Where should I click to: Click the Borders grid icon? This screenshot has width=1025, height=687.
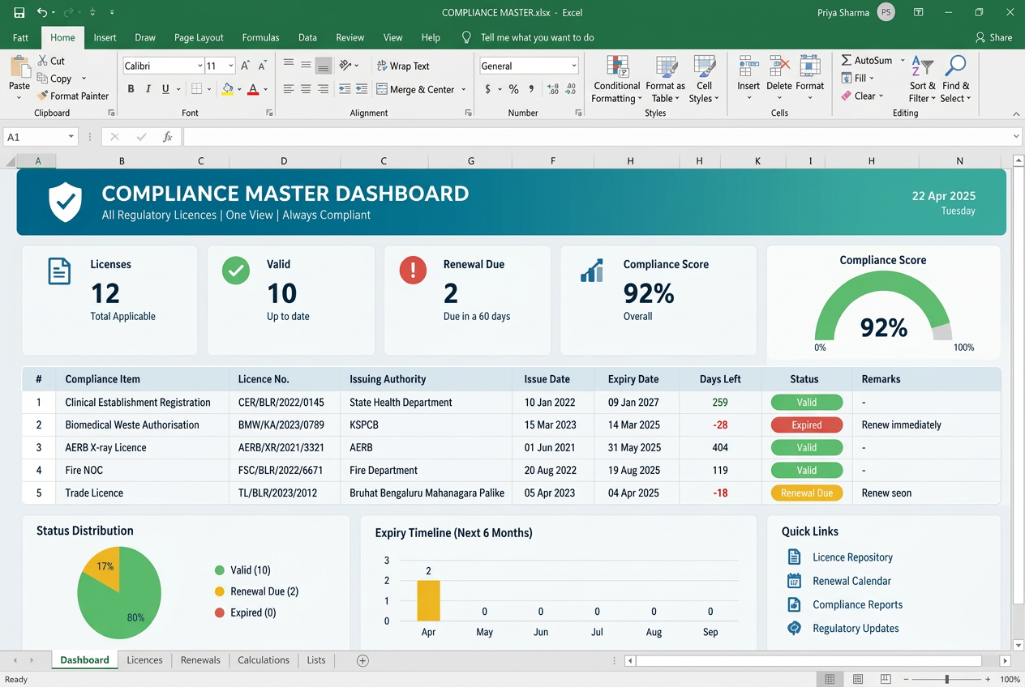coord(196,89)
